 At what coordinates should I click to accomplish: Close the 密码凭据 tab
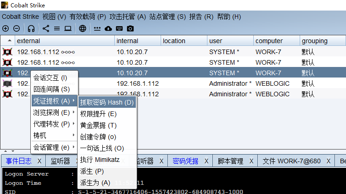[x=206, y=161]
